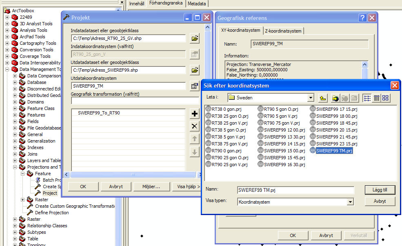Viewport: 402px width, 246px height.
Task: Click Utdatakoordinatsystem field SWEREF99_TM
Action: pyautogui.click(x=128, y=86)
